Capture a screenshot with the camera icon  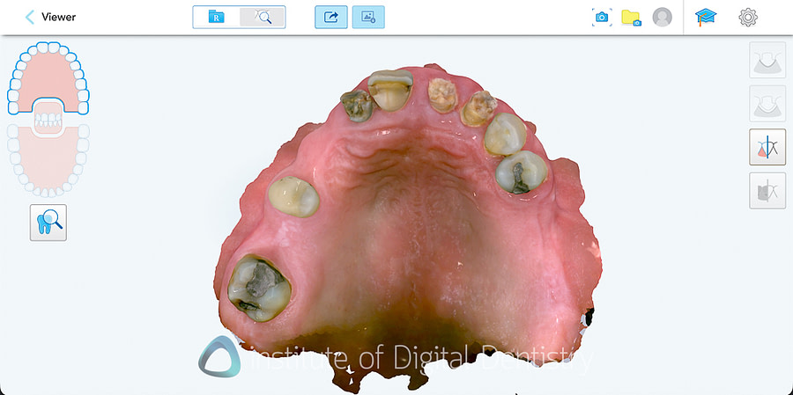click(x=602, y=17)
